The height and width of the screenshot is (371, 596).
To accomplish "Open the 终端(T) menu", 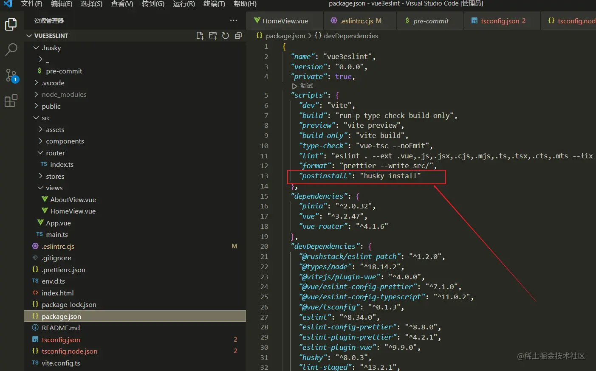I will pyautogui.click(x=214, y=4).
